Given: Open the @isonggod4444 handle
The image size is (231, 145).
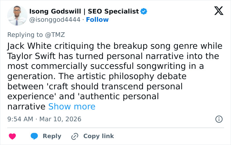Looking at the screenshot, I should (x=55, y=20).
